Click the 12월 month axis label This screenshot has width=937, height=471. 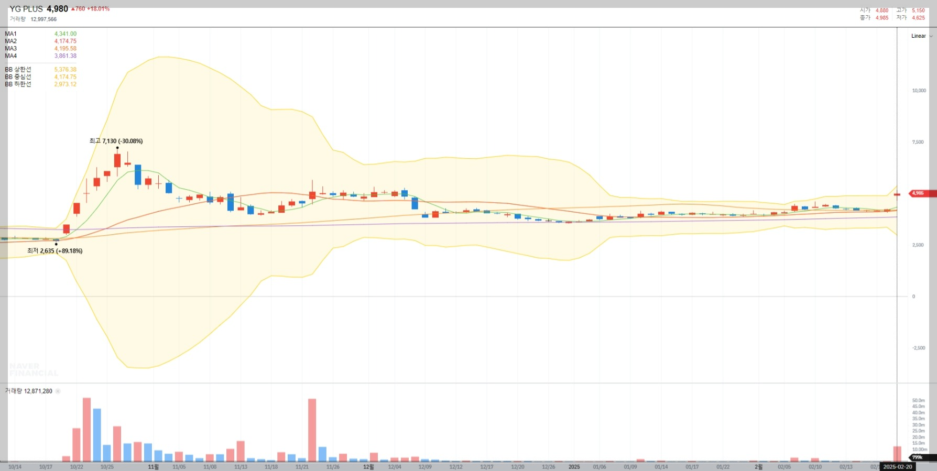pyautogui.click(x=368, y=467)
